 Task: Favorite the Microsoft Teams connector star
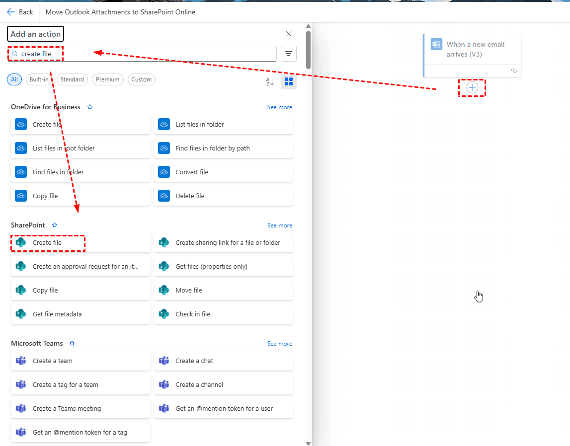(x=72, y=343)
